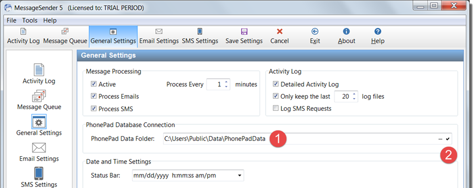The height and width of the screenshot is (188, 476).
Task: Click the Exit arrow icon
Action: 315,31
